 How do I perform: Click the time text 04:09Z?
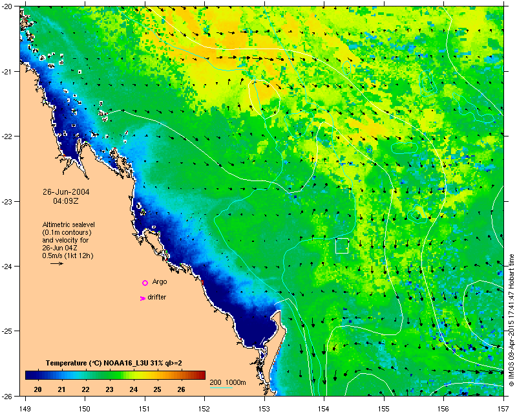coord(66,201)
